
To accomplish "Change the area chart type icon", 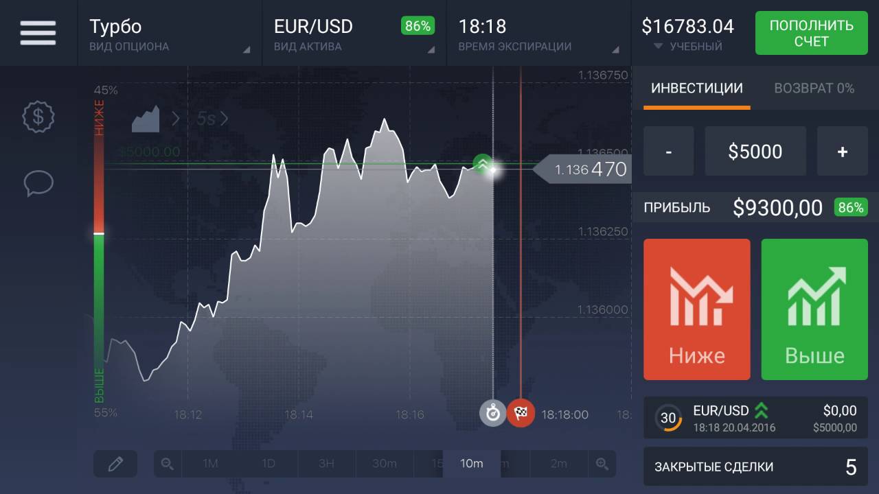I will [x=146, y=119].
